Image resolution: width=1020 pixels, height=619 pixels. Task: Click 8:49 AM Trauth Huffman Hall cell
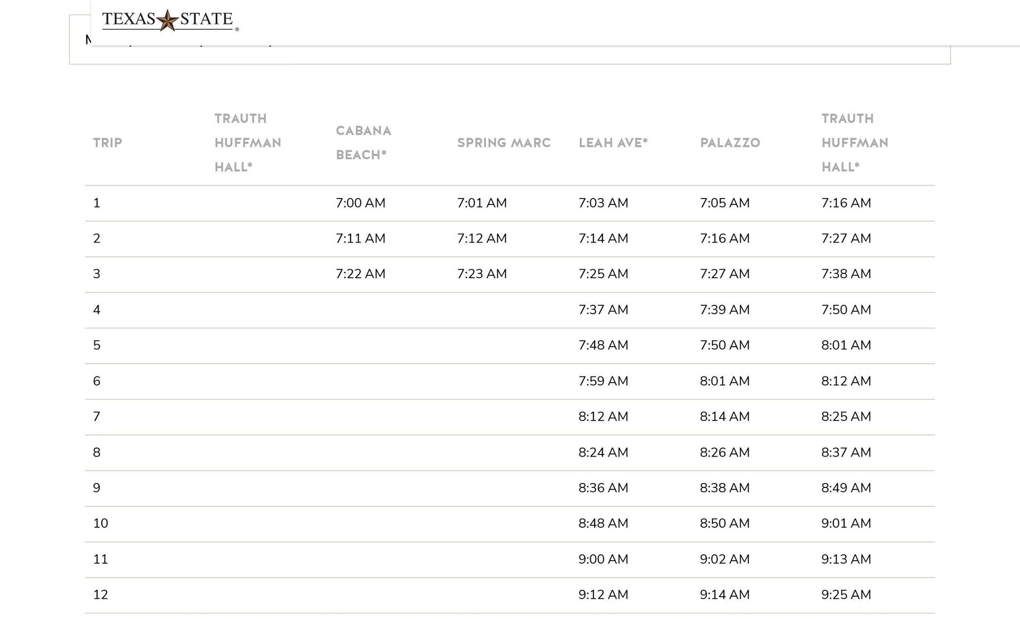click(846, 488)
